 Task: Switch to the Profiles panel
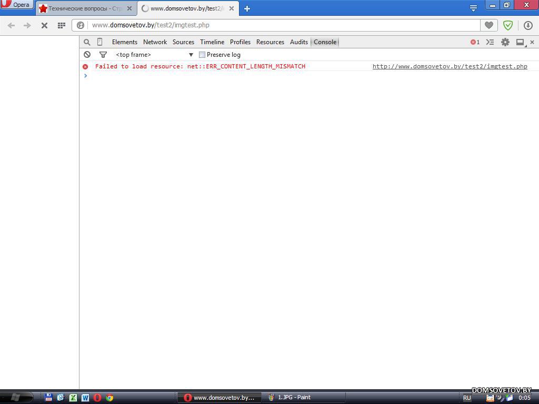[240, 42]
